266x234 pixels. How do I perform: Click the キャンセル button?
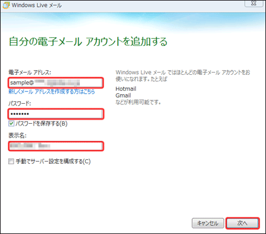tap(207, 223)
